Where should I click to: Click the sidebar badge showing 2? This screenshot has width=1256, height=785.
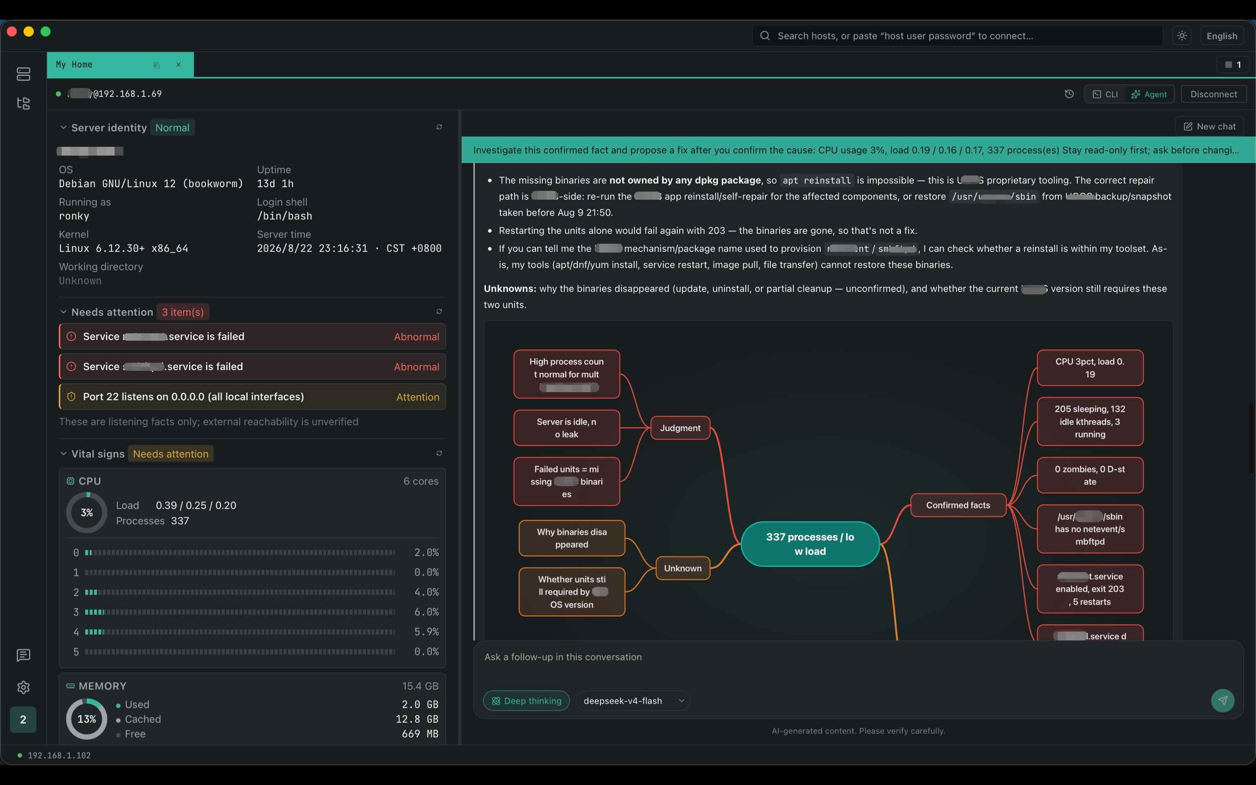pos(23,720)
